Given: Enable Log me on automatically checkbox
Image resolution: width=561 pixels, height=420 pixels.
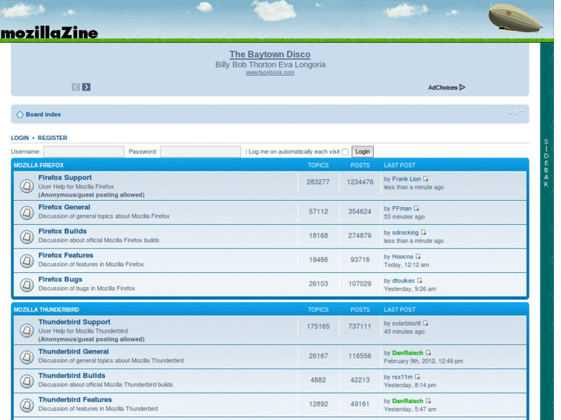Looking at the screenshot, I should coord(345,152).
